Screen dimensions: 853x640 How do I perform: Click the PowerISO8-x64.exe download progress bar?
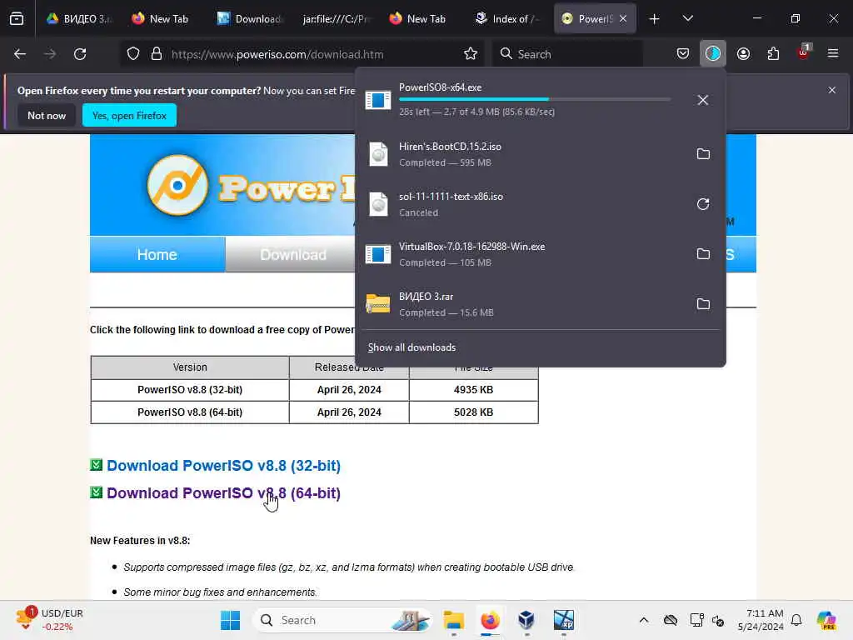coord(535,100)
